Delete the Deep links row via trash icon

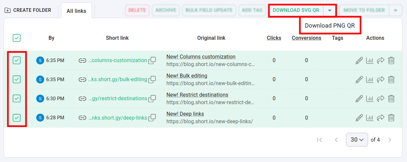391,118
